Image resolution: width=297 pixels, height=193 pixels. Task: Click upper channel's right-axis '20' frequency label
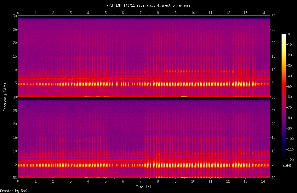[273, 43]
